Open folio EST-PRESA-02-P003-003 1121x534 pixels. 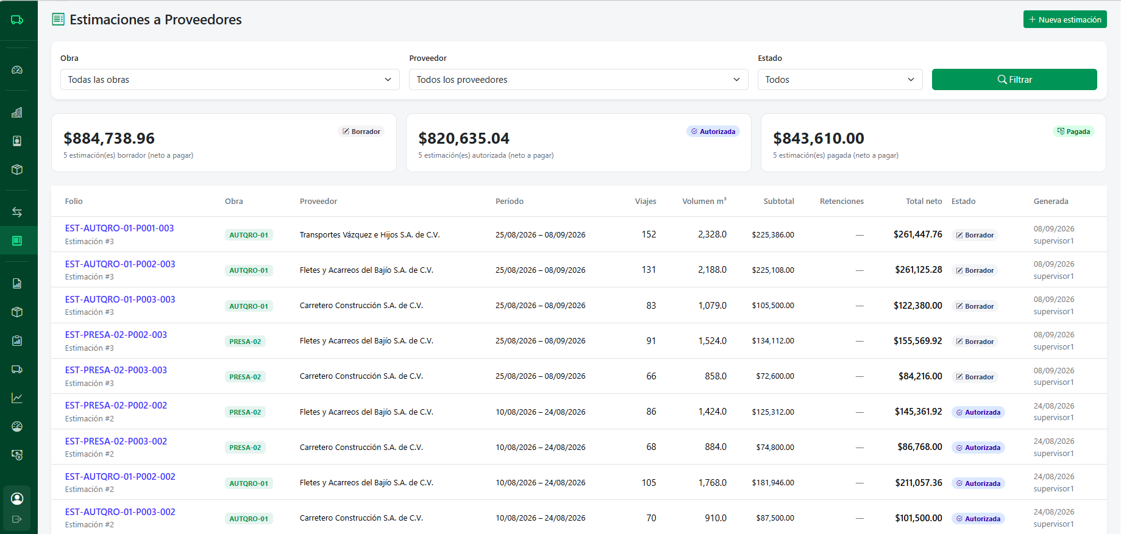coord(116,370)
